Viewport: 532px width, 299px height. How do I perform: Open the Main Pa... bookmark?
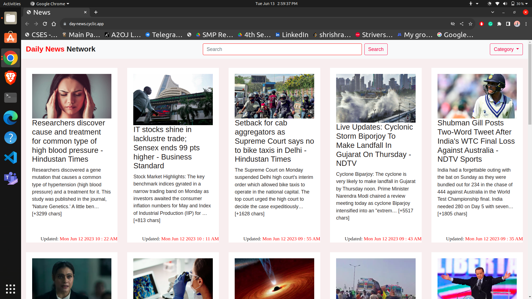[x=81, y=35]
